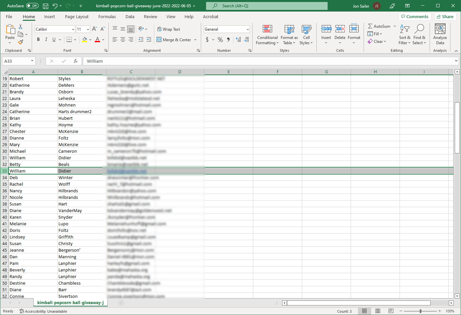Expand the font size dropdown
Screen dimensions: 461x315
pyautogui.click(x=88, y=29)
